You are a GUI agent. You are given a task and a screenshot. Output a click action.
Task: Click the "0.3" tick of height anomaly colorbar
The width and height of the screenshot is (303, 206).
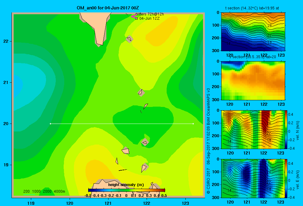click(x=149, y=196)
